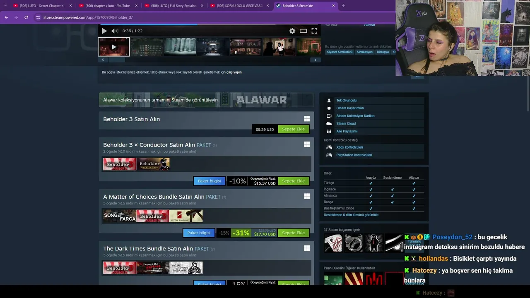The image size is (530, 298).
Task: Seek in the trailer progress bar
Action: pos(210,24)
